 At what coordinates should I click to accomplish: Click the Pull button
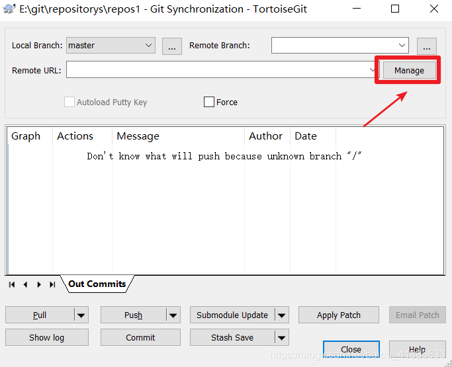coord(40,315)
